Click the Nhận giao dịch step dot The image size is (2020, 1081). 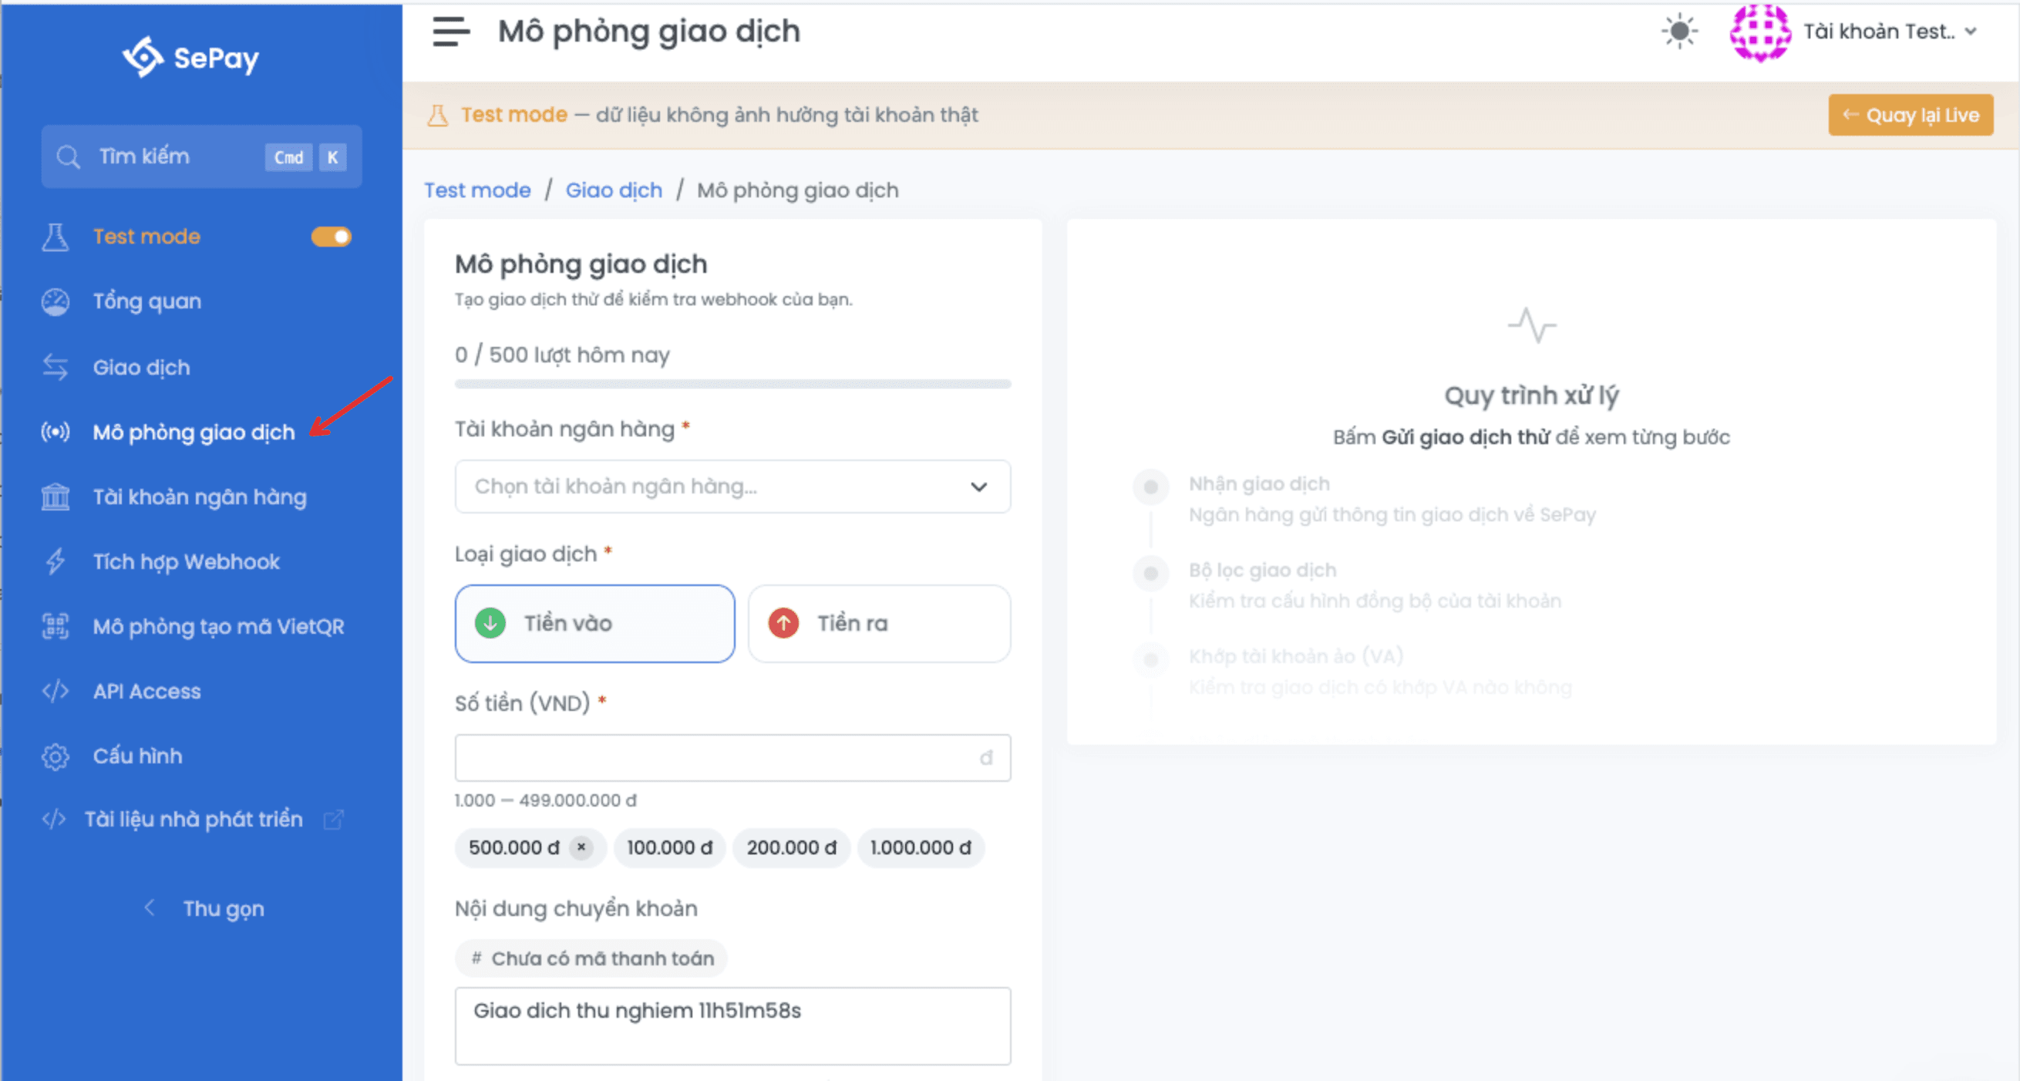(x=1151, y=488)
